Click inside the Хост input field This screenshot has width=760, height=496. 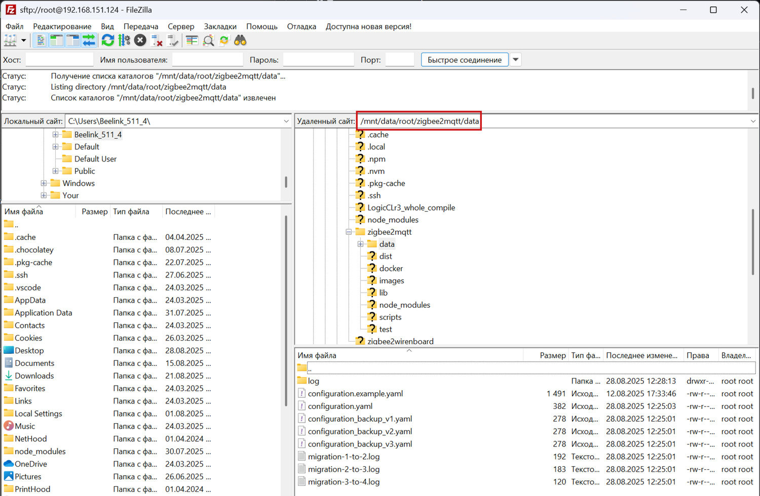pyautogui.click(x=59, y=59)
